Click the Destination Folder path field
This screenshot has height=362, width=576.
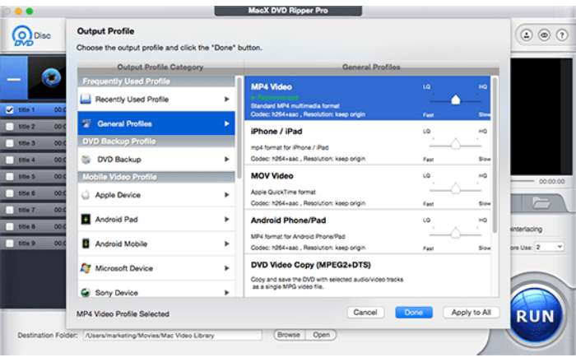pos(172,335)
